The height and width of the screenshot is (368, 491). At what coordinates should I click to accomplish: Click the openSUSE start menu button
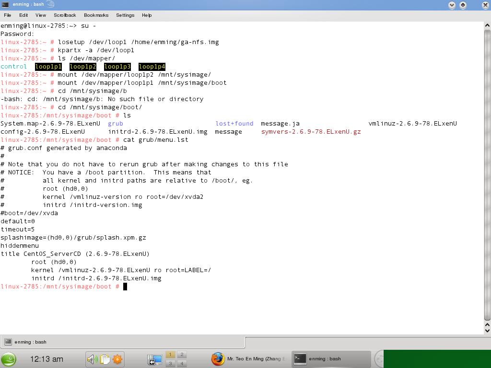click(x=9, y=359)
